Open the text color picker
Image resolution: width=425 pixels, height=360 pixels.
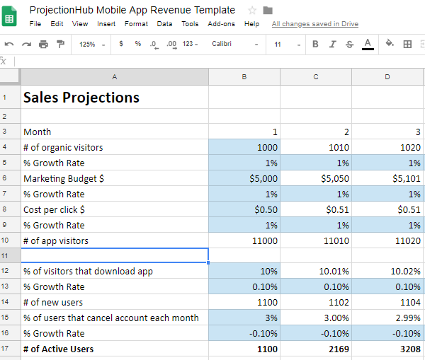click(368, 45)
